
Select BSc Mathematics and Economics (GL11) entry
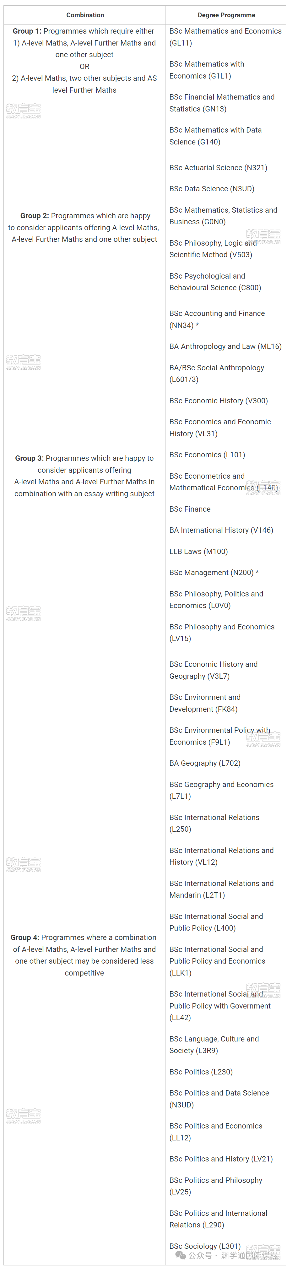[225, 37]
